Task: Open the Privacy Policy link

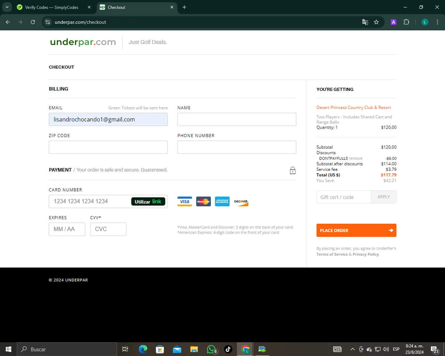Action: tap(366, 254)
